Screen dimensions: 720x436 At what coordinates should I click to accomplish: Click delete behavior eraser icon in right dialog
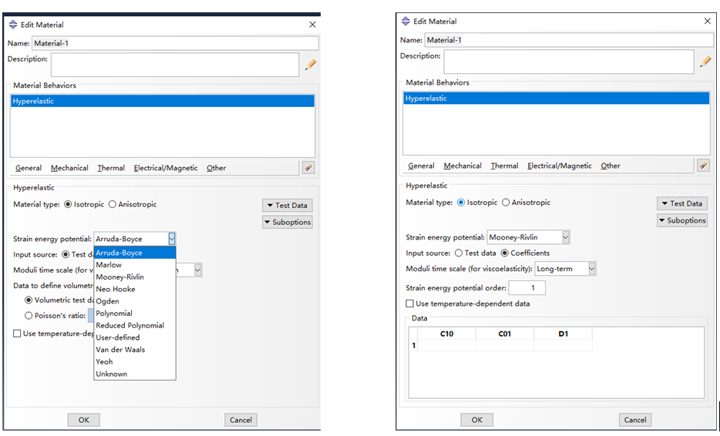click(703, 166)
